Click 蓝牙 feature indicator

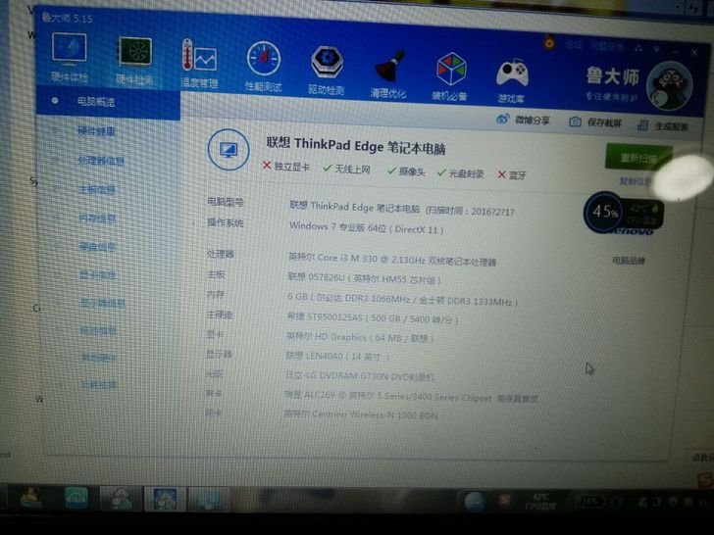(512, 175)
